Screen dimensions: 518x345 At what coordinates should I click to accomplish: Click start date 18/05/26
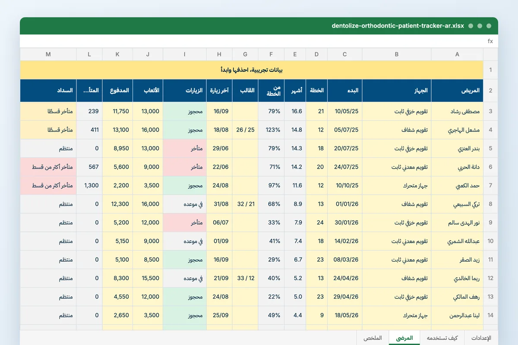pos(345,315)
